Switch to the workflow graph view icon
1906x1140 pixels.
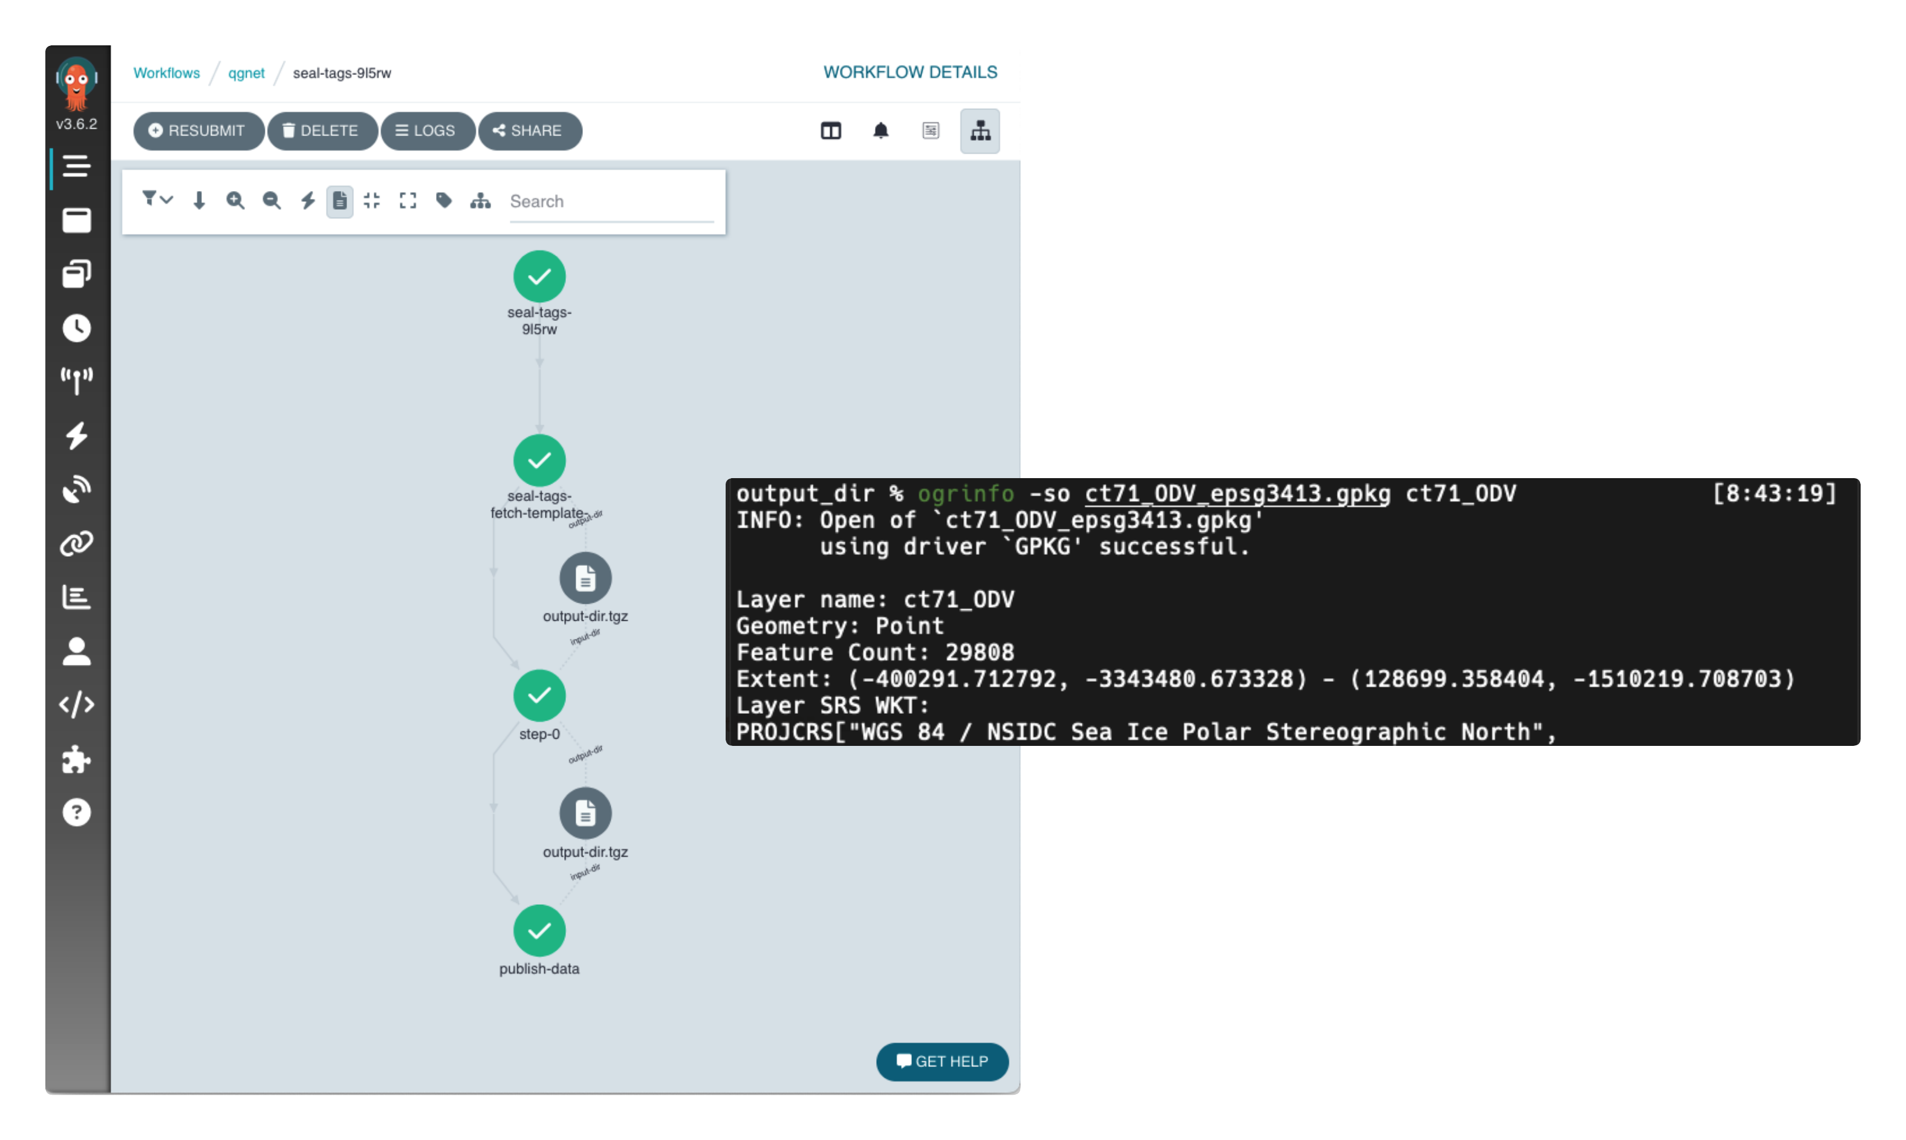tap(980, 131)
